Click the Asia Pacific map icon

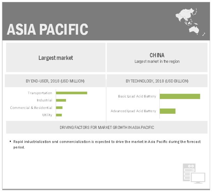click(190, 20)
